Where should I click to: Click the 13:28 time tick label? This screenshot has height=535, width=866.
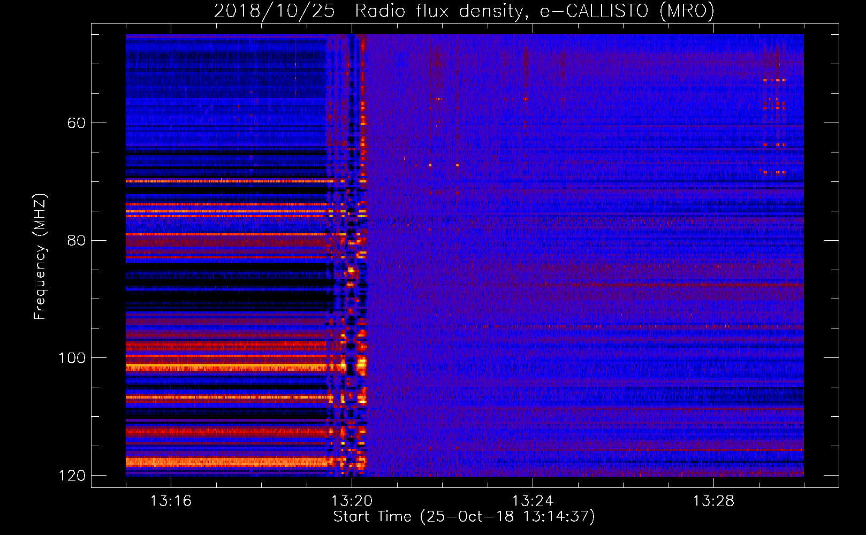coord(714,501)
